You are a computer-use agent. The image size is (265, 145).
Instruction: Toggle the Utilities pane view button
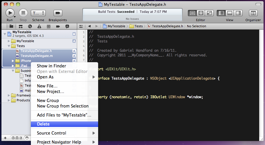238,13
